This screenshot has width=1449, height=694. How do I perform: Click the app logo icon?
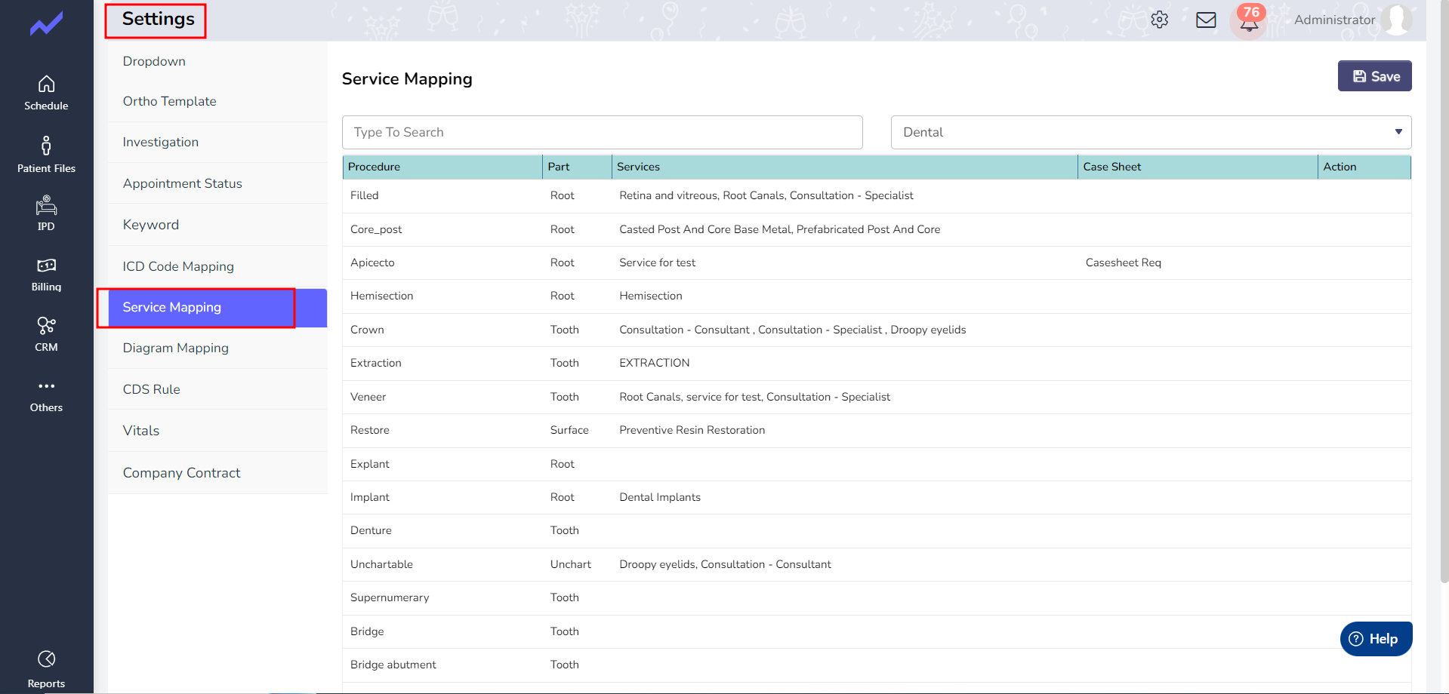coord(46,24)
